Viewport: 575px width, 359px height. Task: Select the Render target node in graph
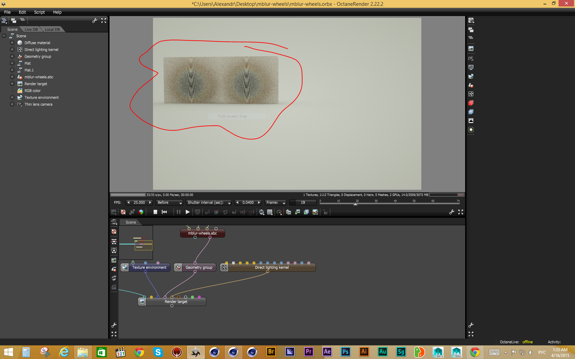tap(172, 302)
